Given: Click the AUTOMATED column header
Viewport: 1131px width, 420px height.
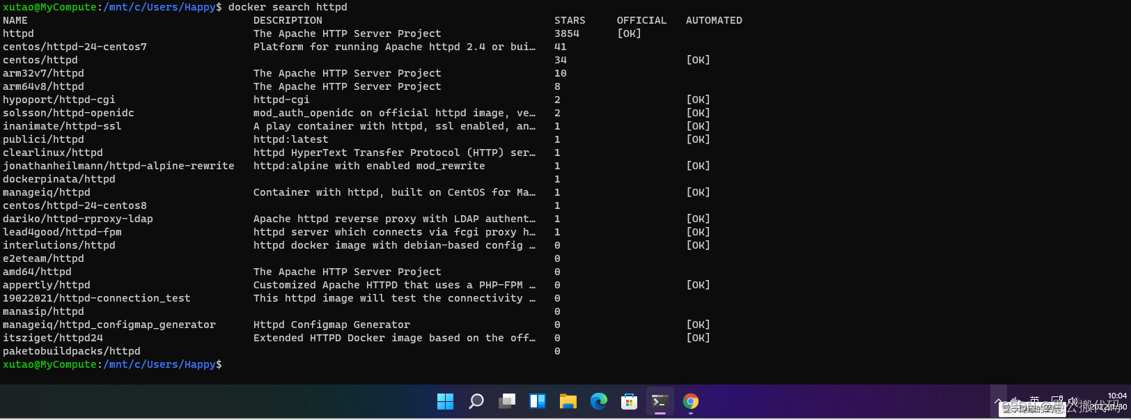Looking at the screenshot, I should 714,20.
